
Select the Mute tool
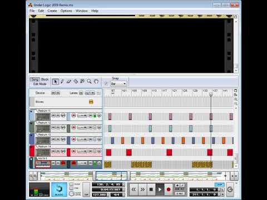[82, 82]
